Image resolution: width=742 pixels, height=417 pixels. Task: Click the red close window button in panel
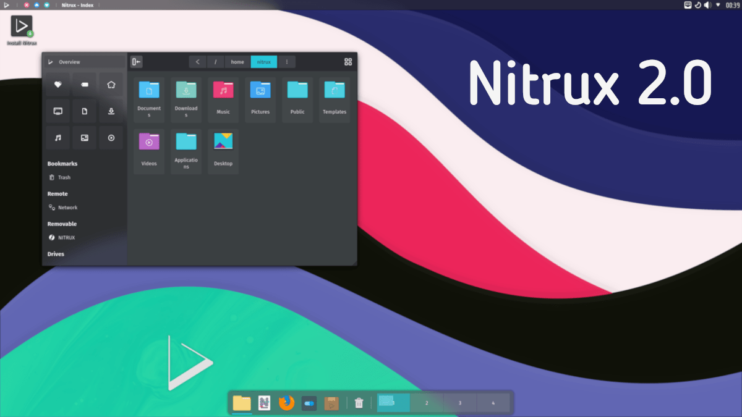(27, 5)
